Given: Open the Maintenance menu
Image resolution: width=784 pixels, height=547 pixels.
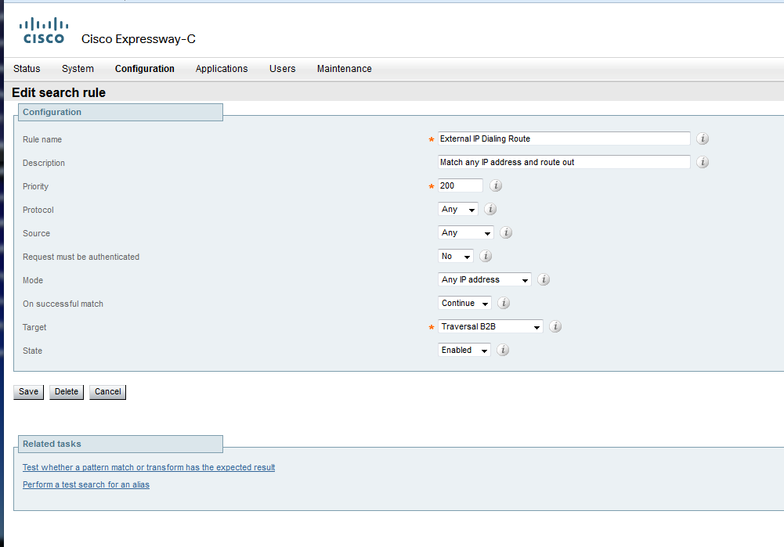Looking at the screenshot, I should pyautogui.click(x=344, y=69).
